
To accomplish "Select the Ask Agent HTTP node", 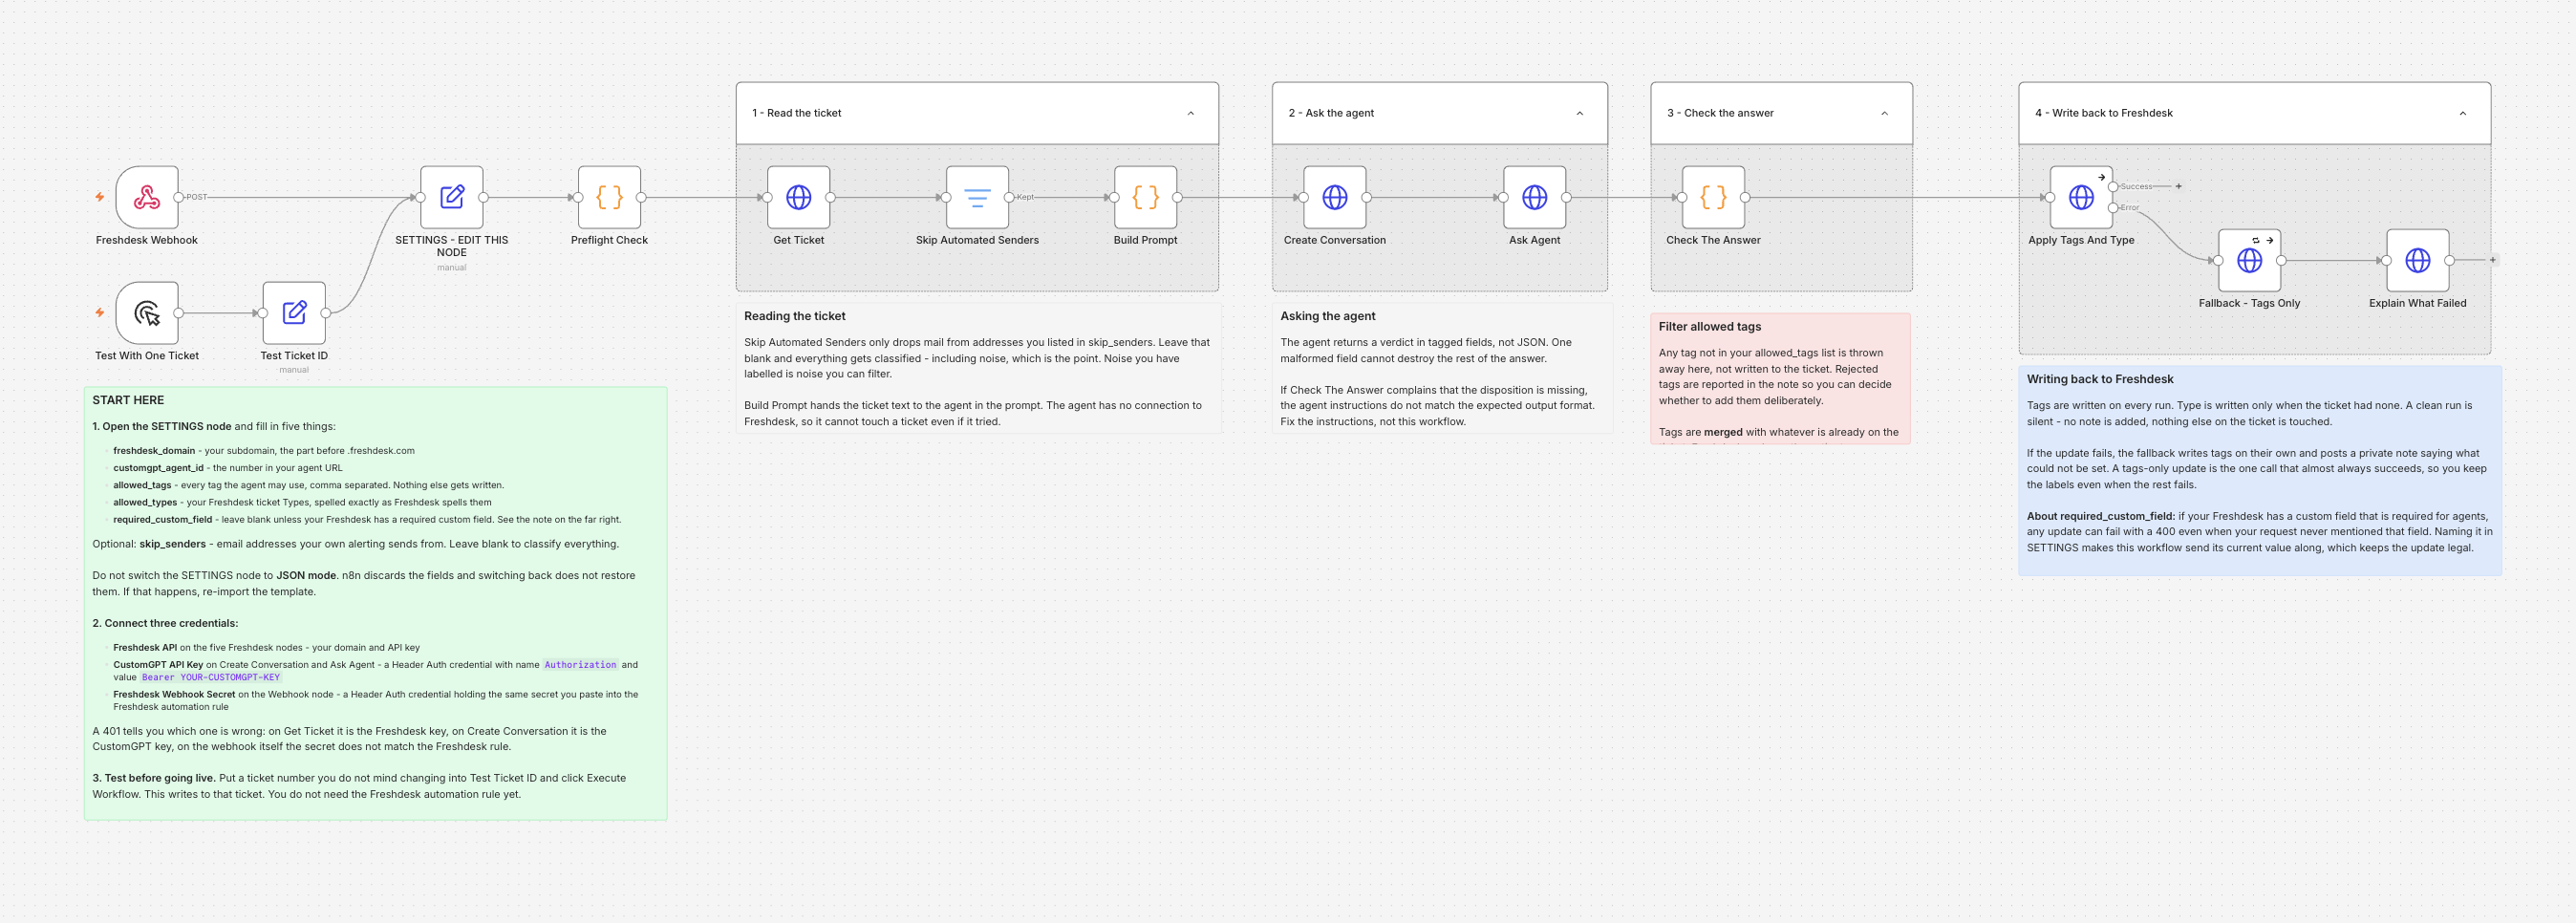I will (x=1535, y=197).
